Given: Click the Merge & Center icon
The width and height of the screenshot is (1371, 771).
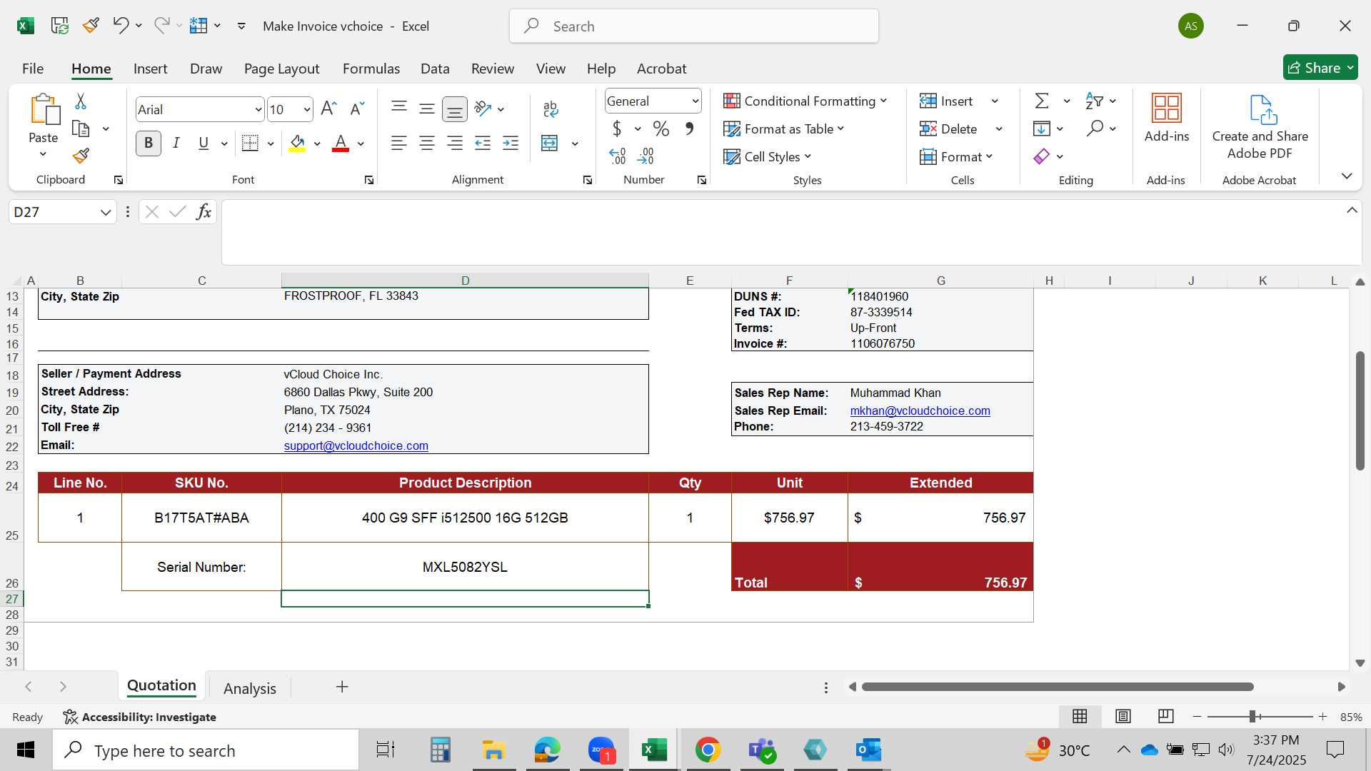Looking at the screenshot, I should tap(550, 143).
